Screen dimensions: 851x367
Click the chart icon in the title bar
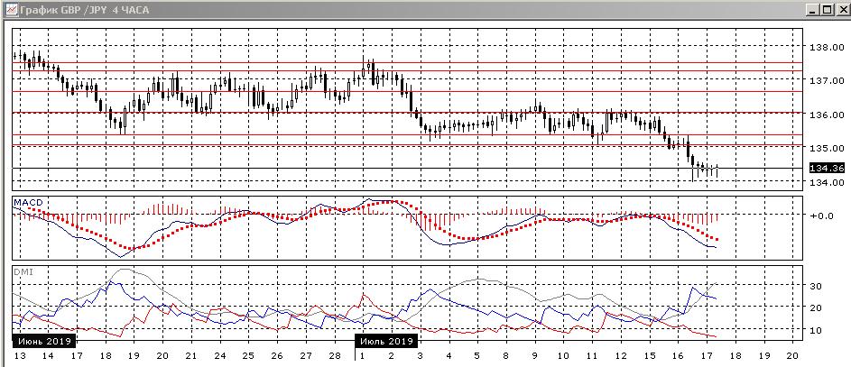[9, 9]
